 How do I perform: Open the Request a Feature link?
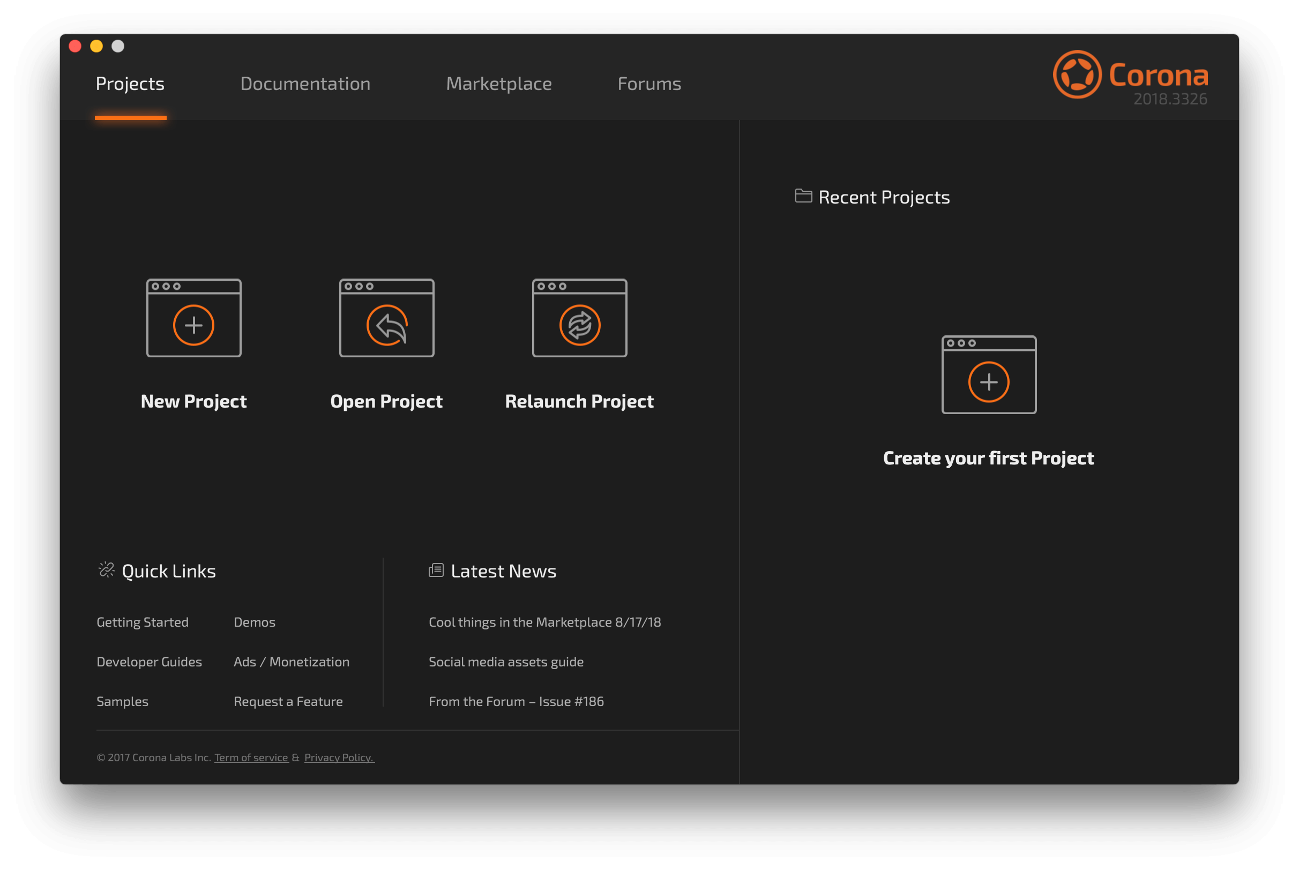pos(288,702)
